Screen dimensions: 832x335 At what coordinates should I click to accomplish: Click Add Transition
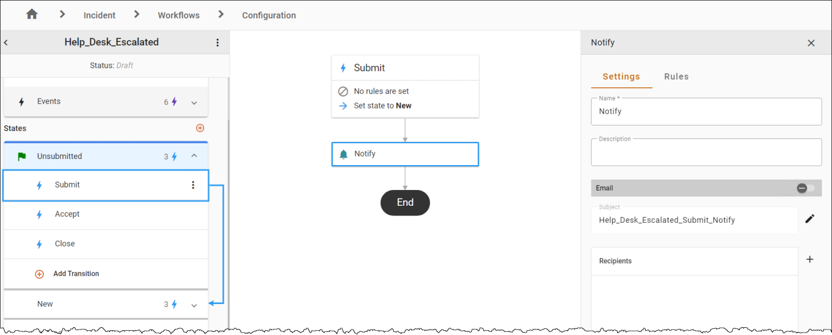[x=76, y=274]
